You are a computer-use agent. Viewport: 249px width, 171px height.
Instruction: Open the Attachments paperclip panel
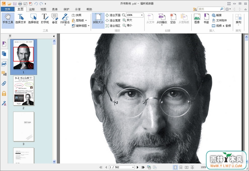pos(4,83)
